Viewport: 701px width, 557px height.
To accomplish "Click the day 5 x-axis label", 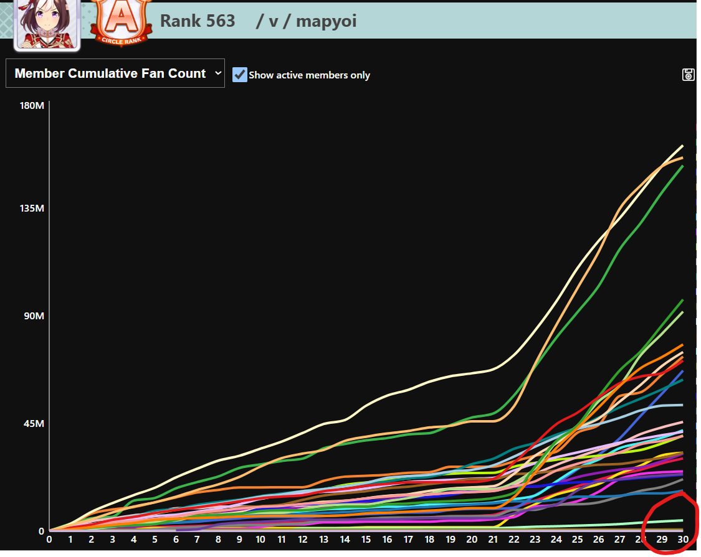I will [155, 539].
